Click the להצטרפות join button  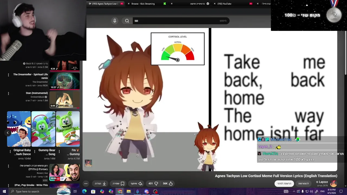coord(304,184)
